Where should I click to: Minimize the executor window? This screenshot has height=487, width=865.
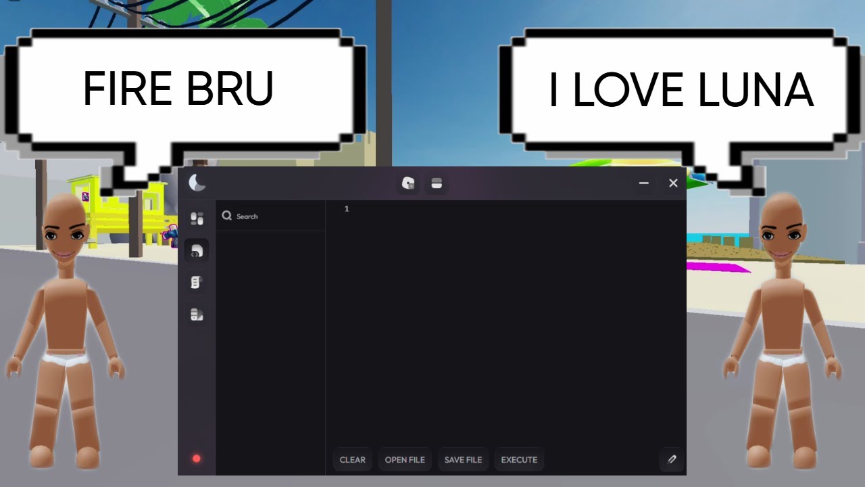pyautogui.click(x=644, y=183)
